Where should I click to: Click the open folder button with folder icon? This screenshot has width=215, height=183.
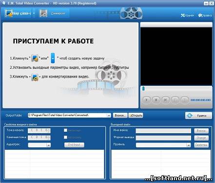click(x=136, y=116)
